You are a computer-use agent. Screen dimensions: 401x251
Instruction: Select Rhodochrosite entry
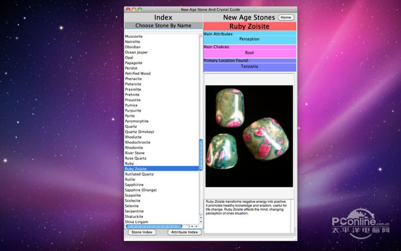[x=137, y=142]
